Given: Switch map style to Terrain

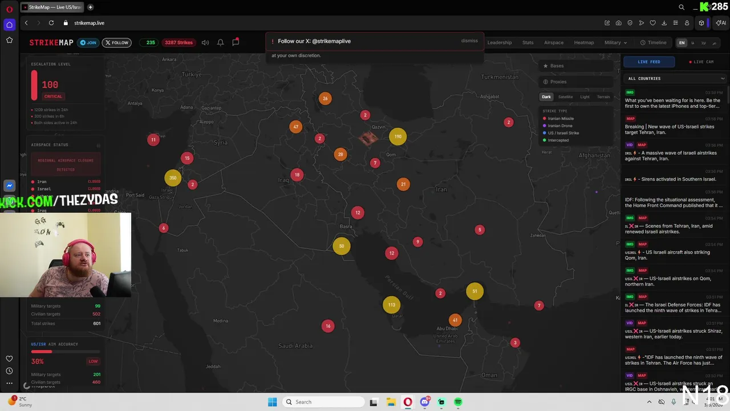Looking at the screenshot, I should (603, 97).
